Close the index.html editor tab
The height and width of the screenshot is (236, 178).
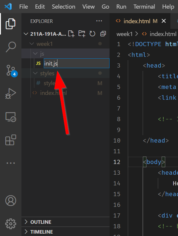coord(163,21)
